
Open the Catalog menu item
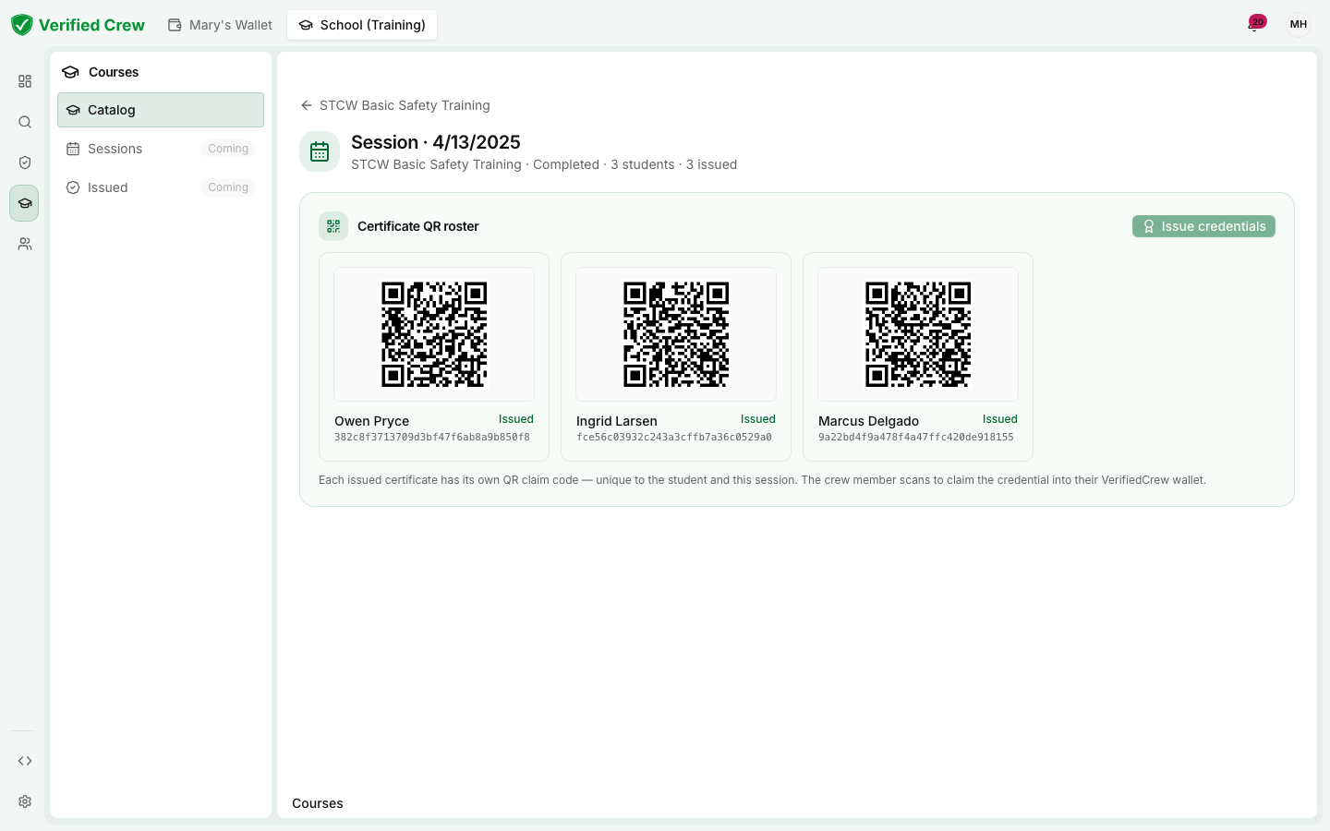161,110
